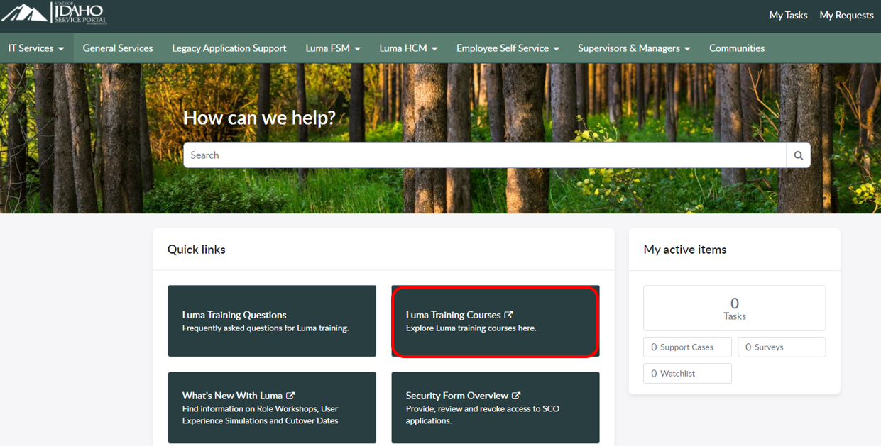Click into the Search input field
The height and width of the screenshot is (446, 881).
pos(485,155)
